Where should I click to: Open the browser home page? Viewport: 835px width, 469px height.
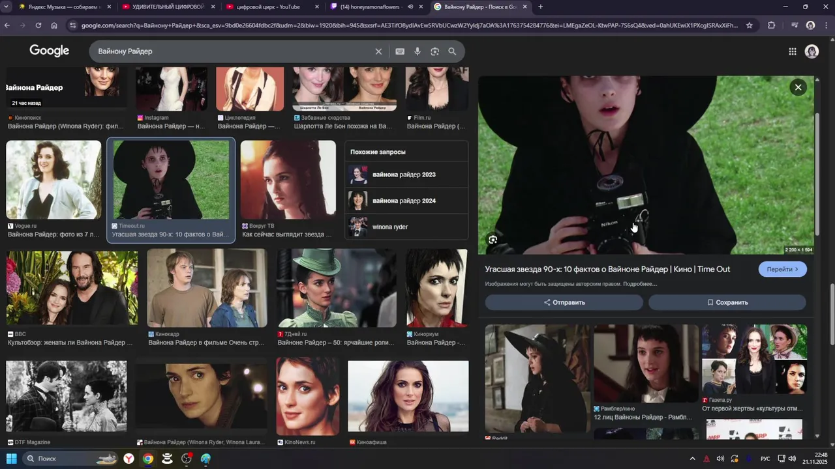tap(54, 25)
